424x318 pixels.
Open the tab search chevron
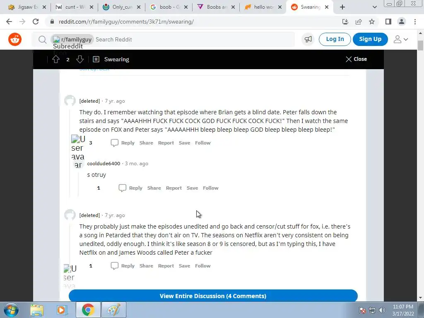[374, 7]
